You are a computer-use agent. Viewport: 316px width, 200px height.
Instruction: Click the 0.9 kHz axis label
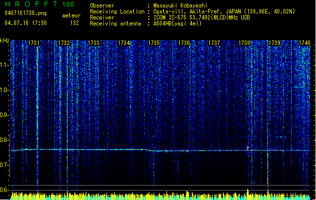coord(4,115)
